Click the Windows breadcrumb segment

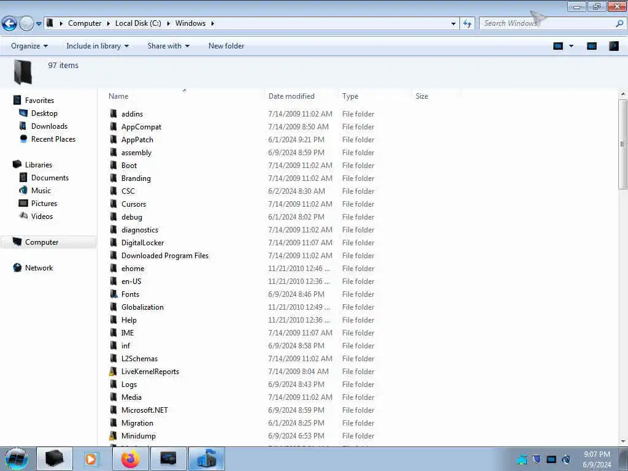[x=190, y=23]
